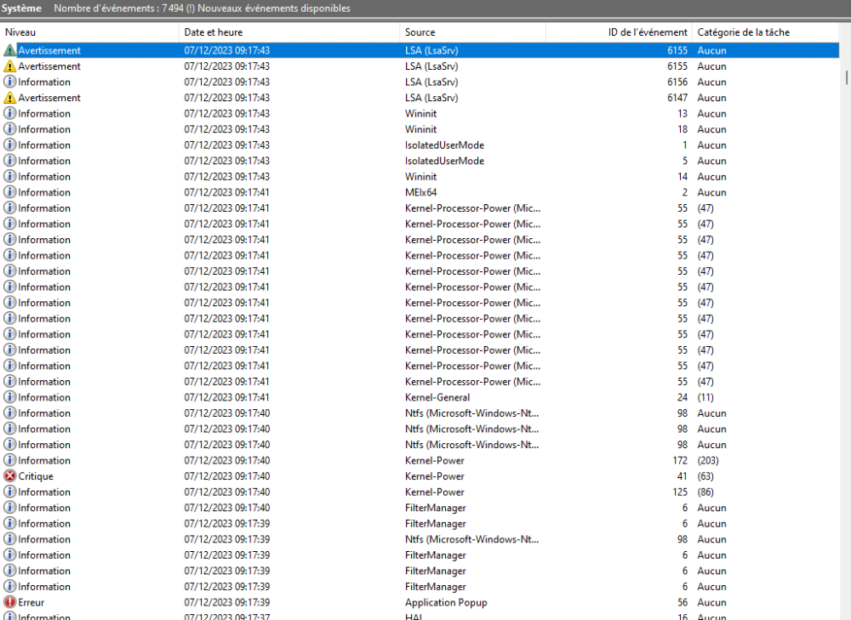Click the info icon on the FilterManager 09:17:40 row
The width and height of the screenshot is (851, 620).
click(x=9, y=508)
